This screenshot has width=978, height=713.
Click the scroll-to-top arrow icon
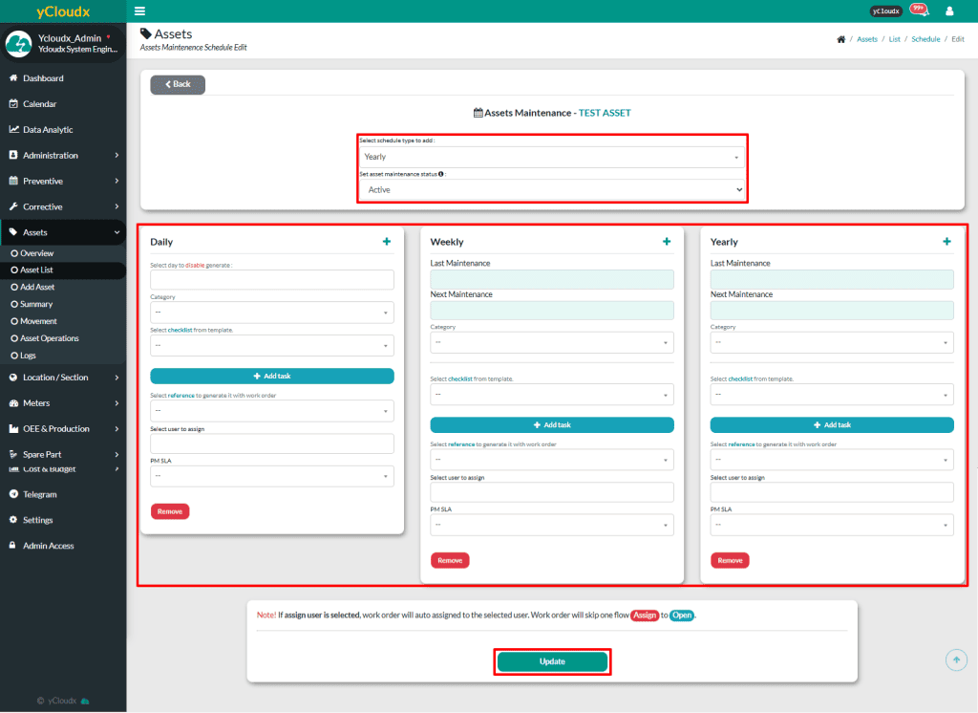(956, 660)
